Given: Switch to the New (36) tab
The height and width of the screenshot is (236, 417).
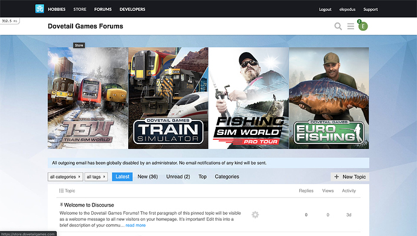Looking at the screenshot, I should click(x=147, y=177).
